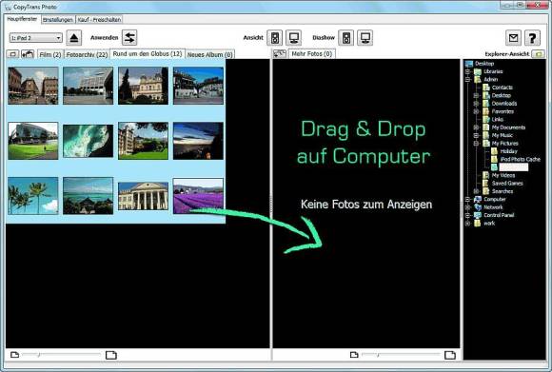The width and height of the screenshot is (552, 372).
Task: Open the Kauf - Freischalten tab
Action: click(x=99, y=20)
